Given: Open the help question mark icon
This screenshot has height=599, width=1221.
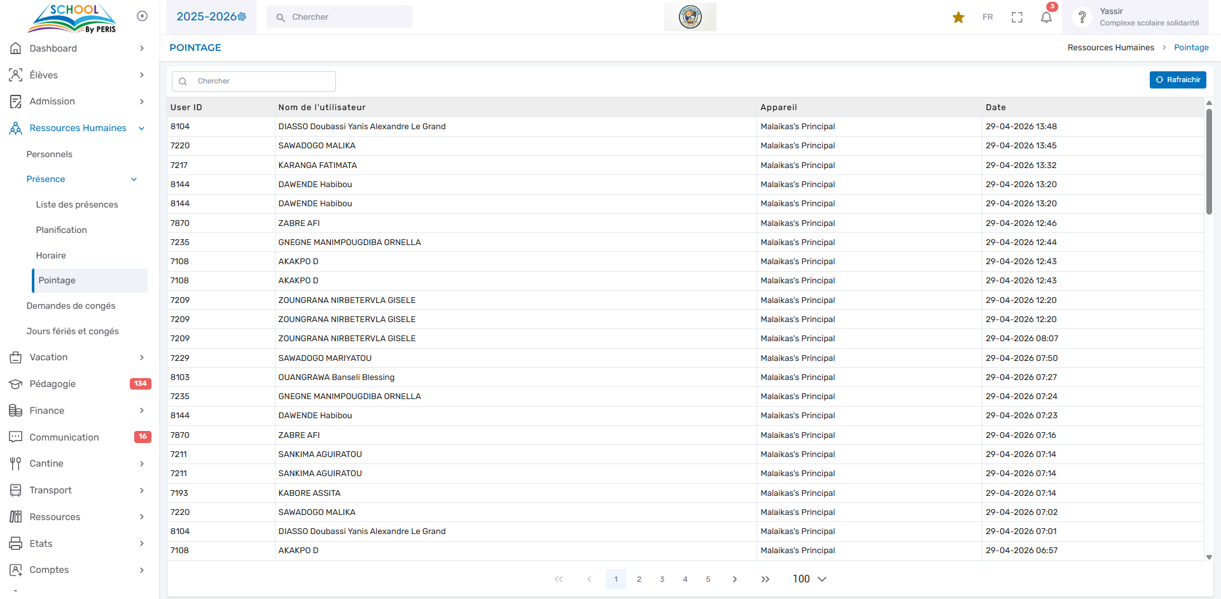Looking at the screenshot, I should [1082, 17].
